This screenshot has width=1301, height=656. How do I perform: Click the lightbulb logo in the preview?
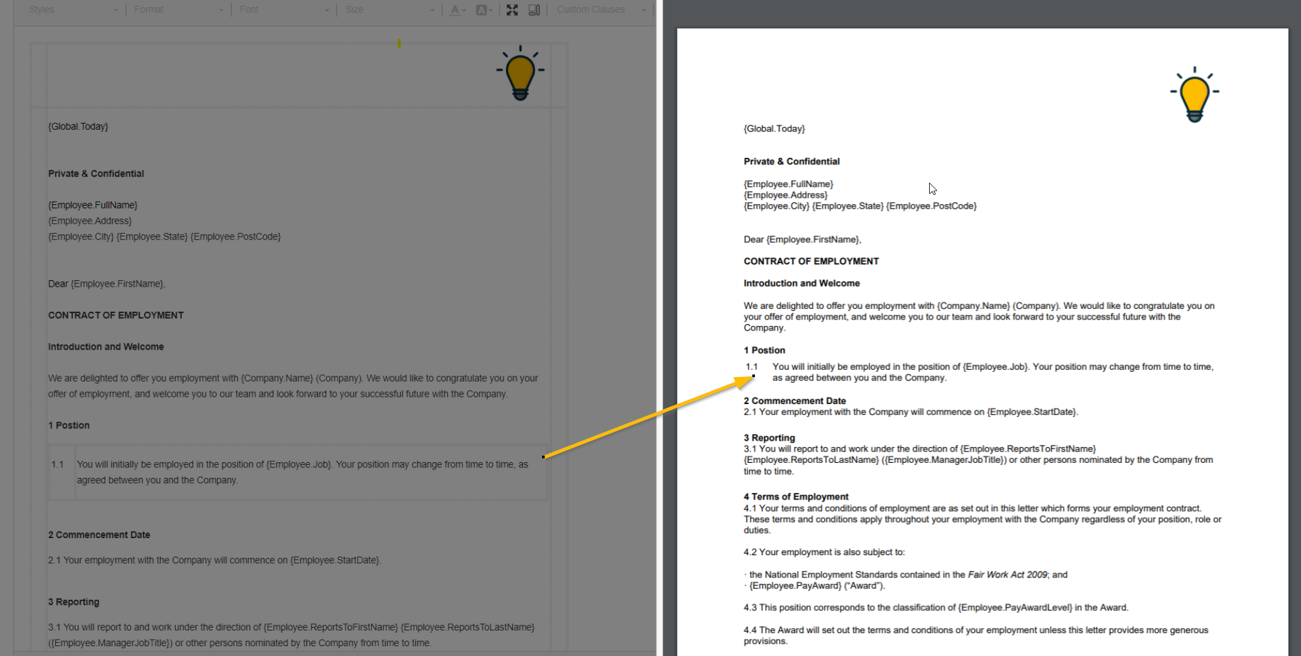point(1195,95)
